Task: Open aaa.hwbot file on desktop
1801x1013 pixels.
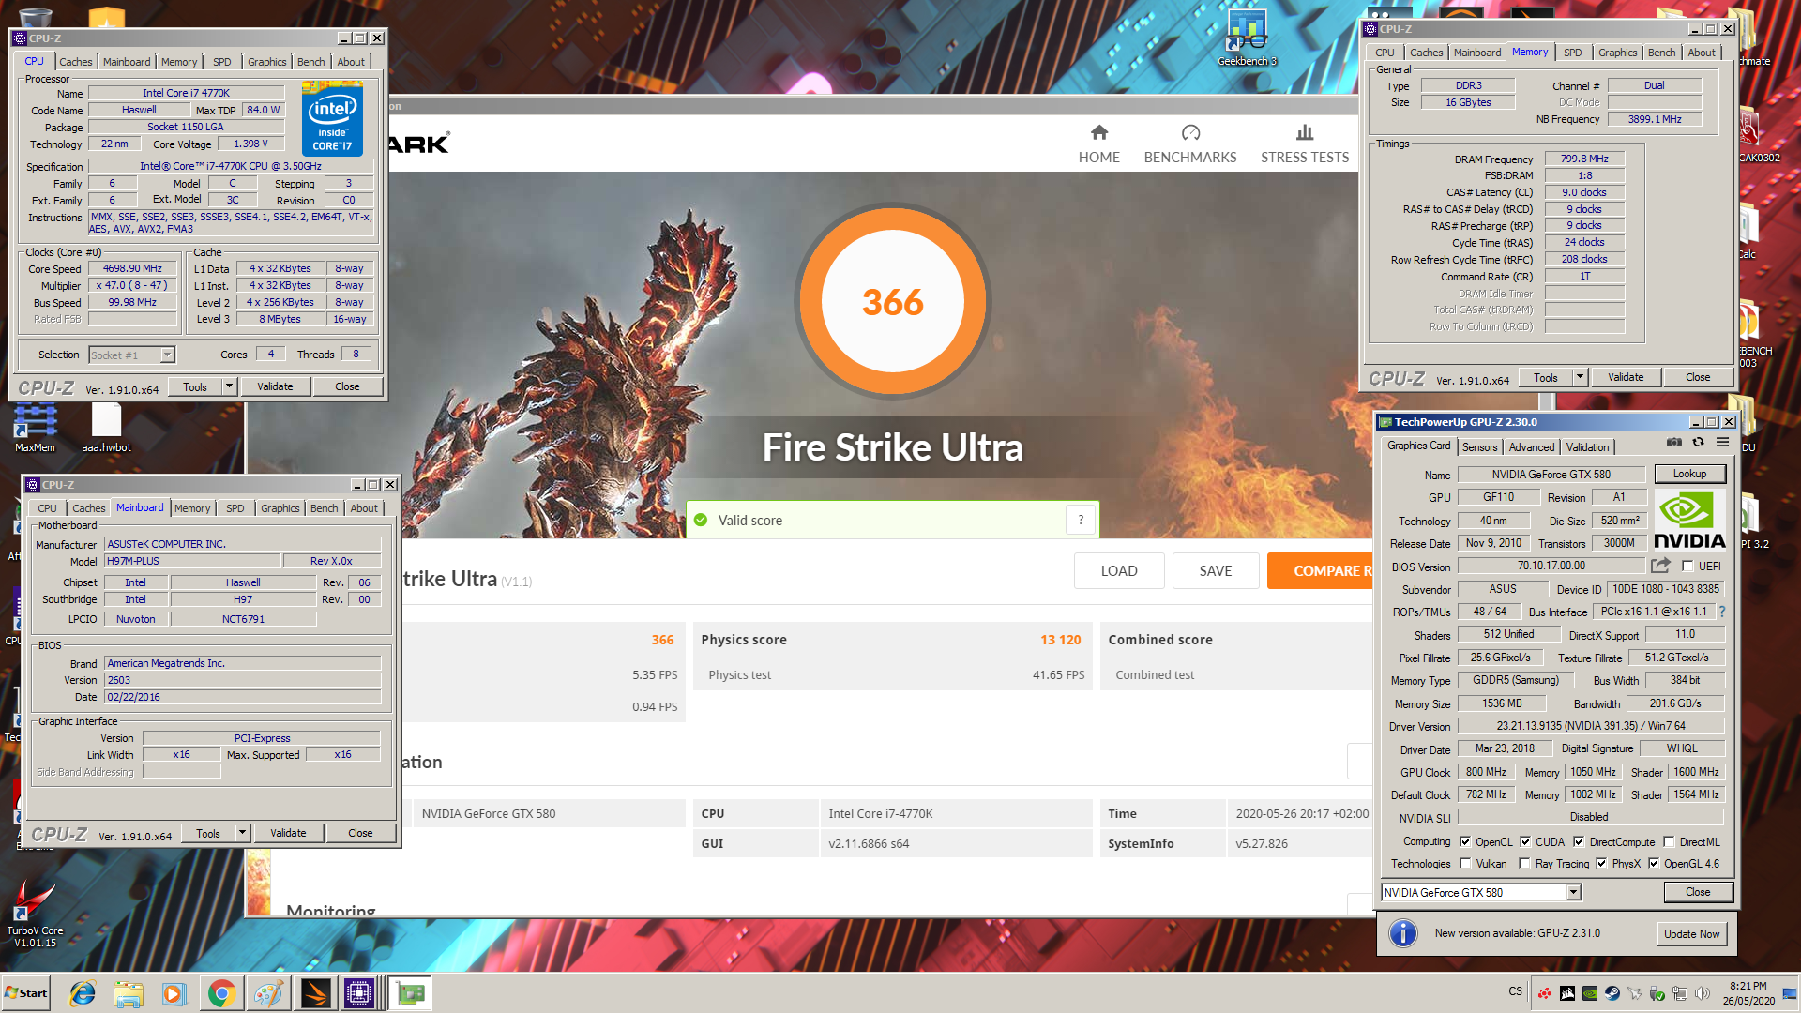Action: 106,427
